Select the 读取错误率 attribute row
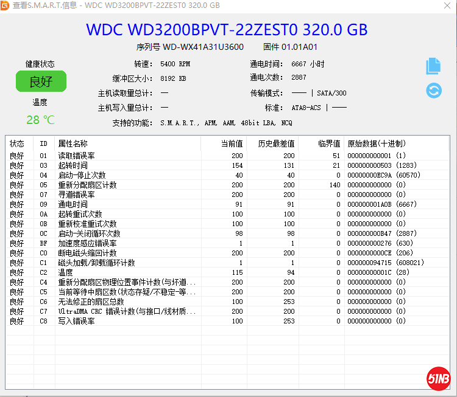457x397 pixels. point(76,156)
